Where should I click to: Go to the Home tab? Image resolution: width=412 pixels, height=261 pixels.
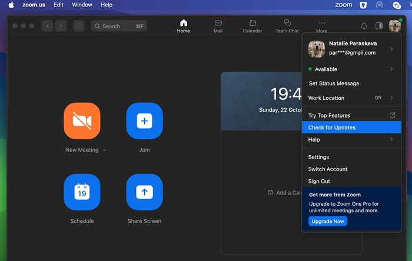click(x=184, y=26)
